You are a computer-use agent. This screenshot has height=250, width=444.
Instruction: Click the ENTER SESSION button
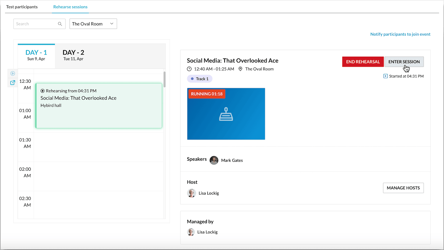coord(404,62)
